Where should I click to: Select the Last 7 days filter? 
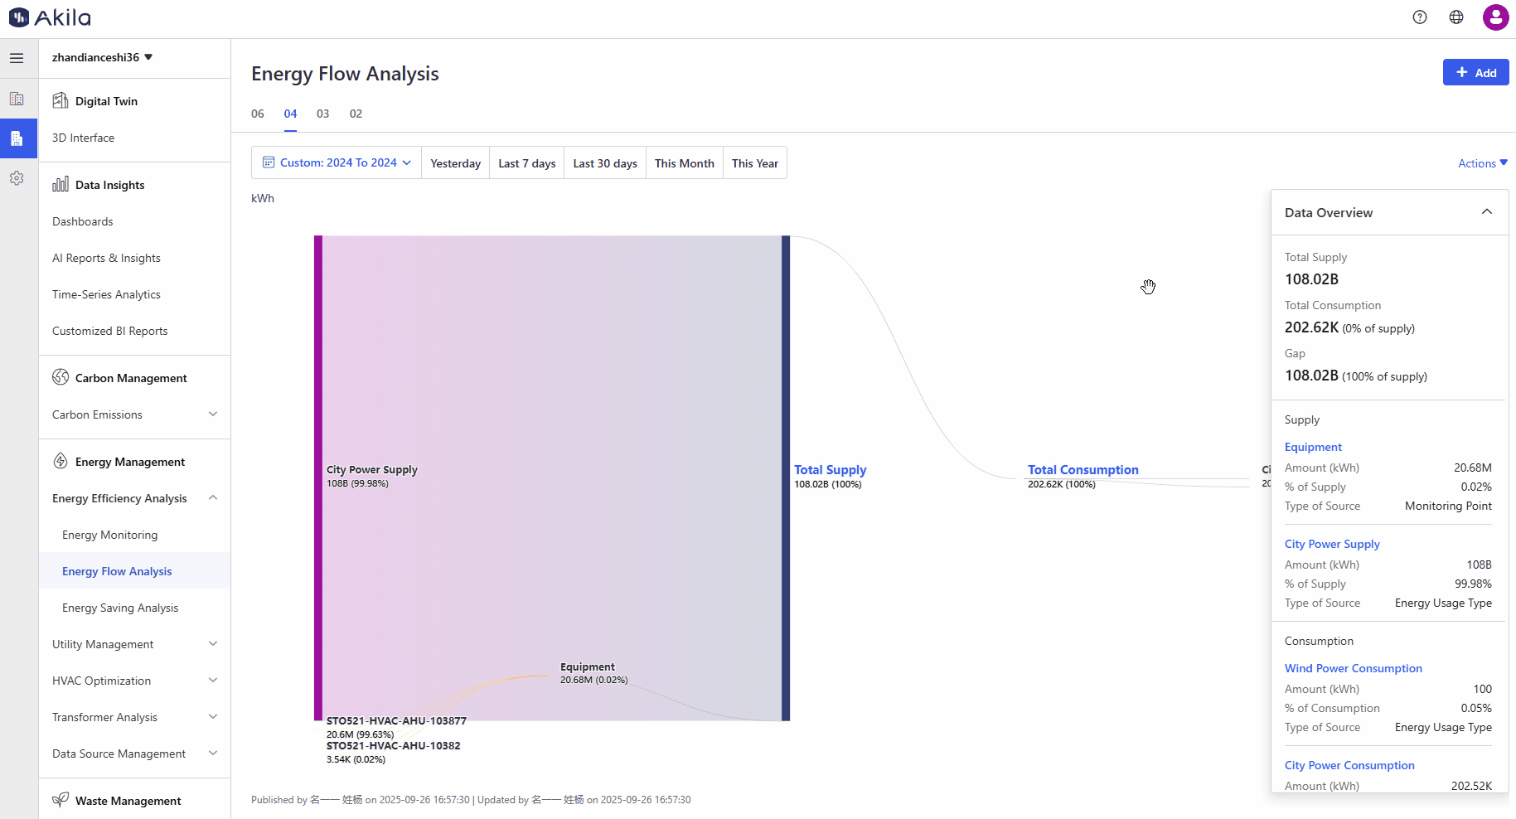526,163
